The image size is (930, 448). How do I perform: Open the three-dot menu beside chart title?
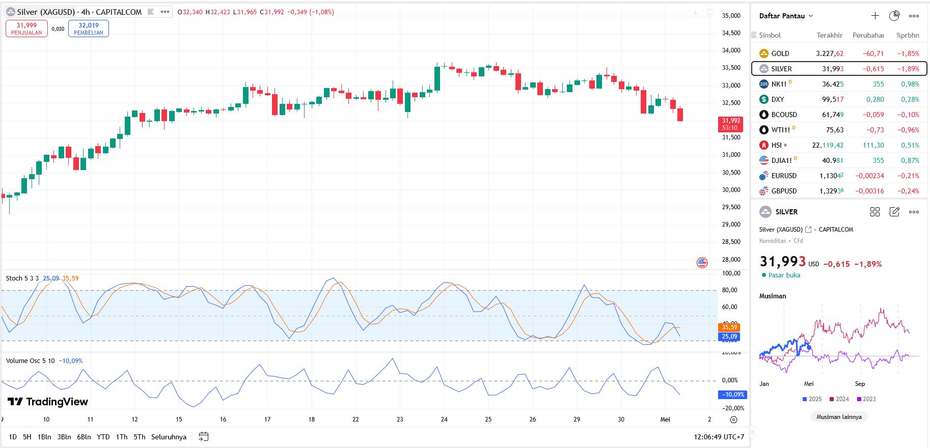click(165, 12)
